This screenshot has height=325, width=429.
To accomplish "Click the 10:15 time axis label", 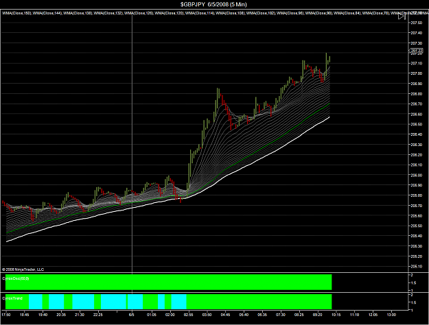I will 336,315.
